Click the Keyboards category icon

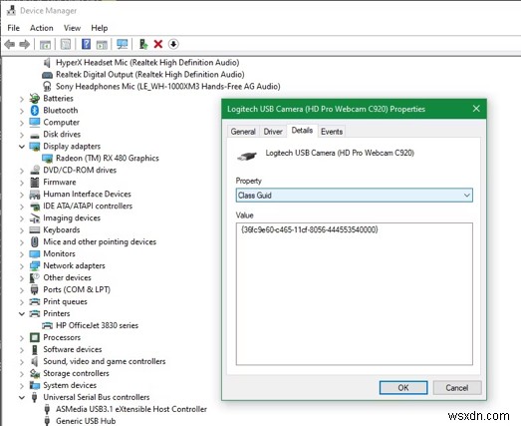[x=35, y=229]
